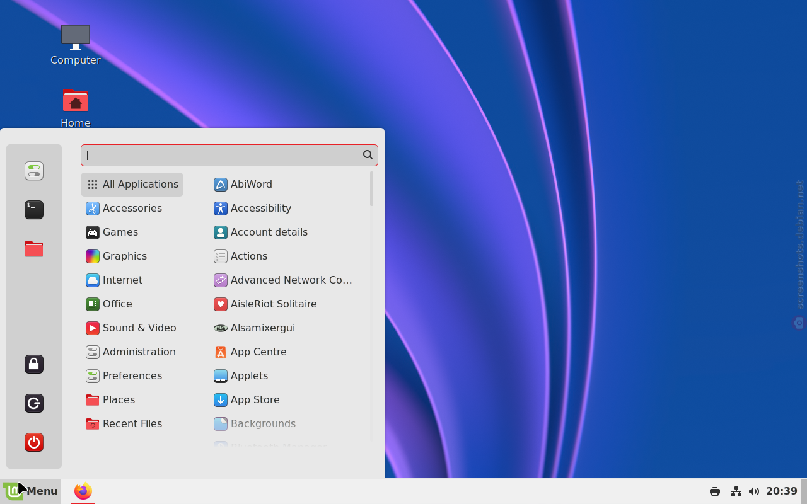Open Advanced Network Configuration entry
Screen dimensions: 807x504
284,280
